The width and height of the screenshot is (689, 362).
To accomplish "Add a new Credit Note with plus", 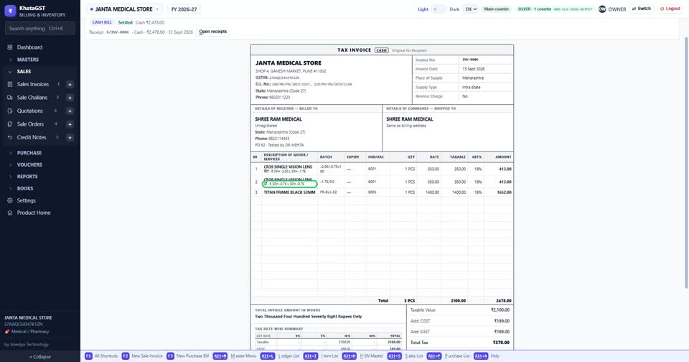I will tap(70, 138).
